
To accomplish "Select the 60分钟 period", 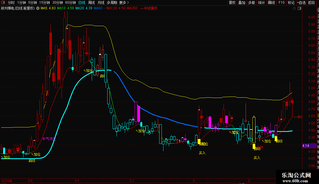I will coord(71,3).
